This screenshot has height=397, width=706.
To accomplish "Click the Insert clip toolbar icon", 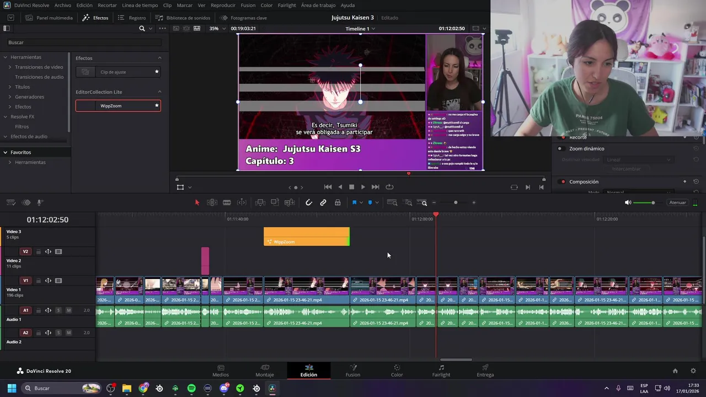I will 260,202.
